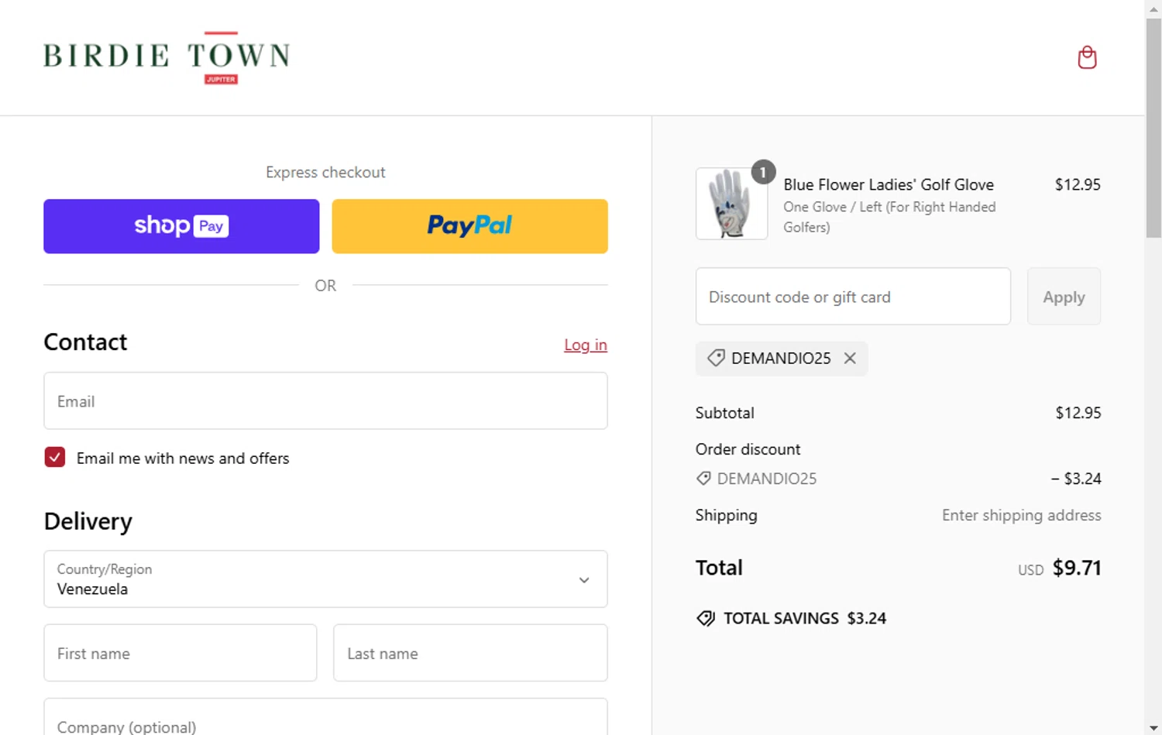
Task: Focus the Email input field
Action: [325, 401]
